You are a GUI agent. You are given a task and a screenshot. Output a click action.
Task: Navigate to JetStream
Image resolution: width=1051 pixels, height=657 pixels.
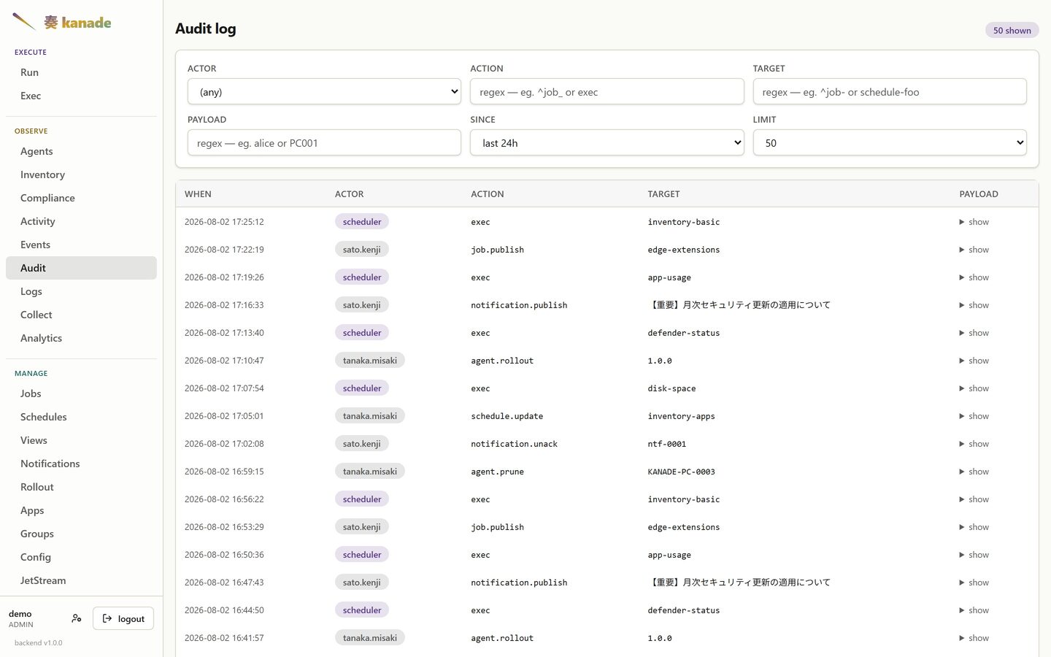point(81,580)
